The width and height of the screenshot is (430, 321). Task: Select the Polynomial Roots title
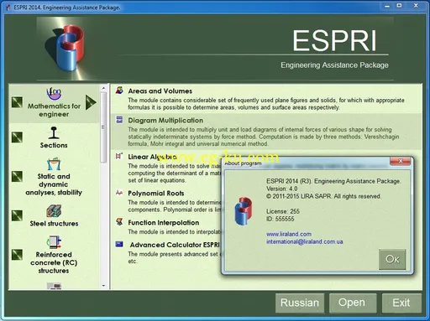pyautogui.click(x=156, y=193)
